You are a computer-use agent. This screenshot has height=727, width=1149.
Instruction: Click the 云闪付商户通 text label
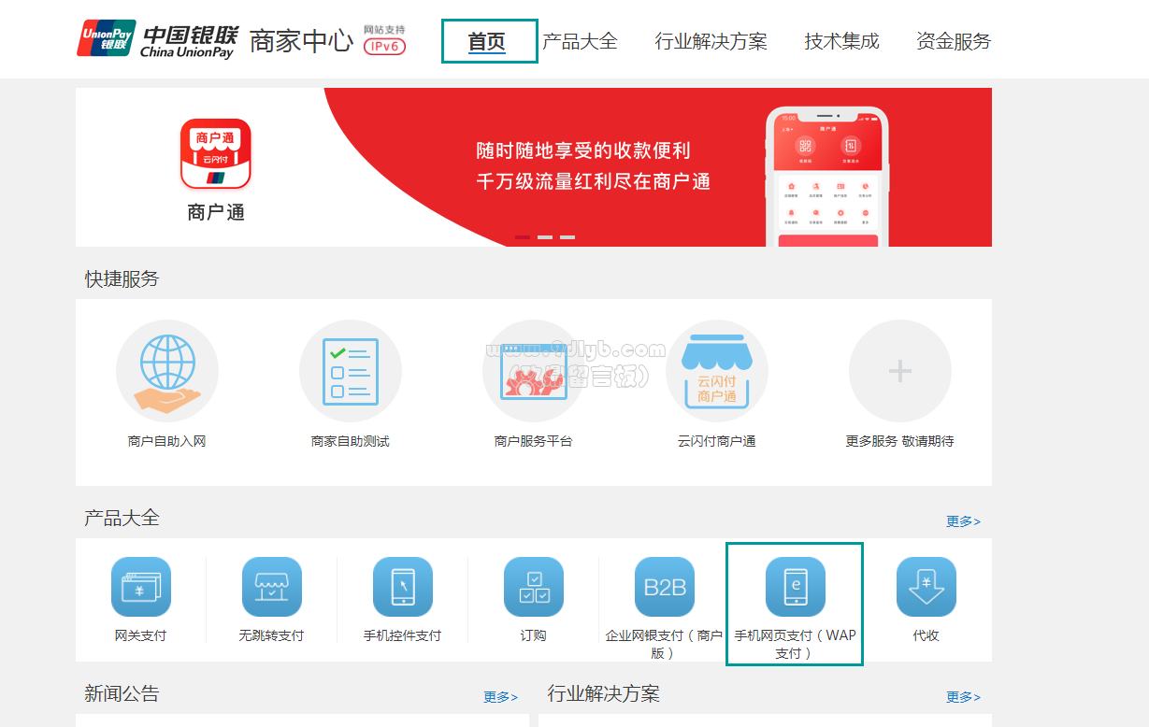tap(717, 441)
